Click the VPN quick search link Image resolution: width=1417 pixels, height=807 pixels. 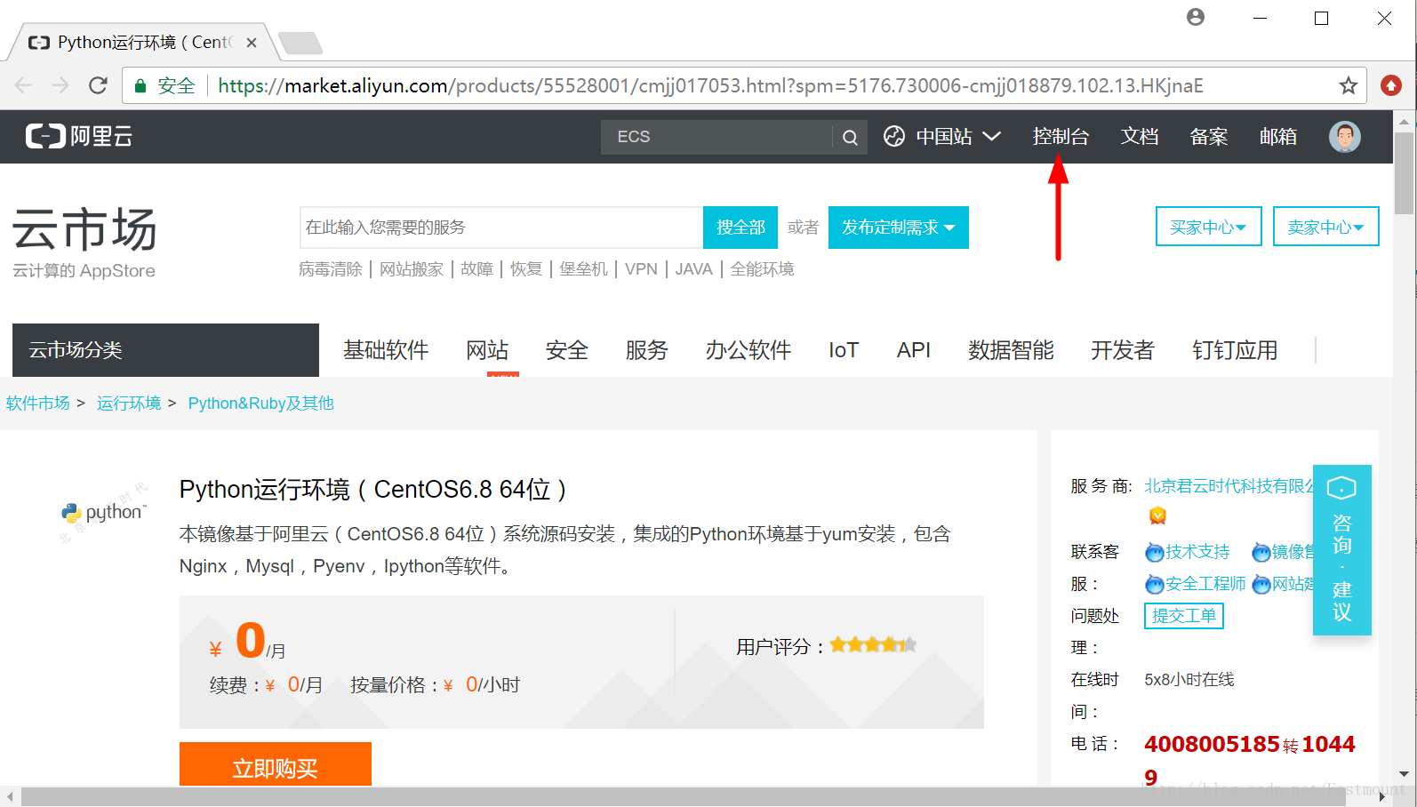click(x=641, y=269)
